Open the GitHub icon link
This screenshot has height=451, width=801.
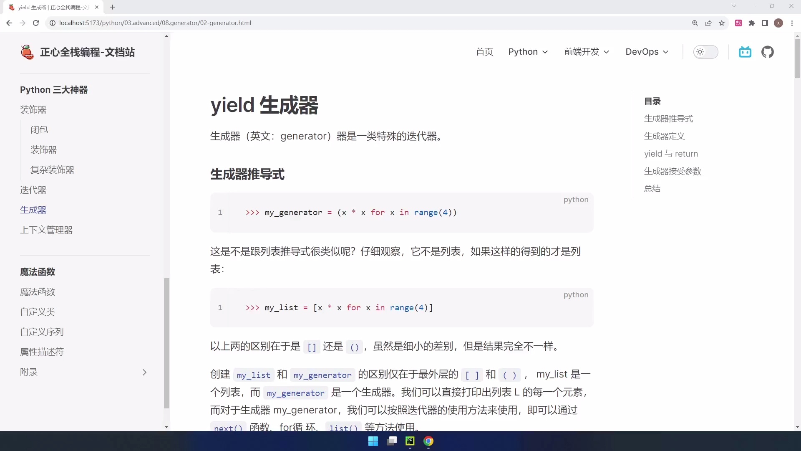pos(767,52)
